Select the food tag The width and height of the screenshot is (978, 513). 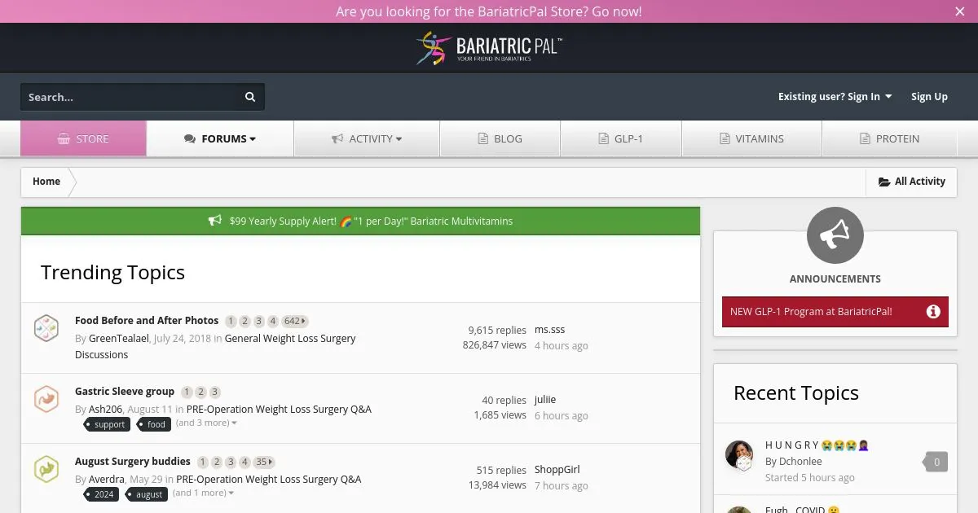[154, 424]
